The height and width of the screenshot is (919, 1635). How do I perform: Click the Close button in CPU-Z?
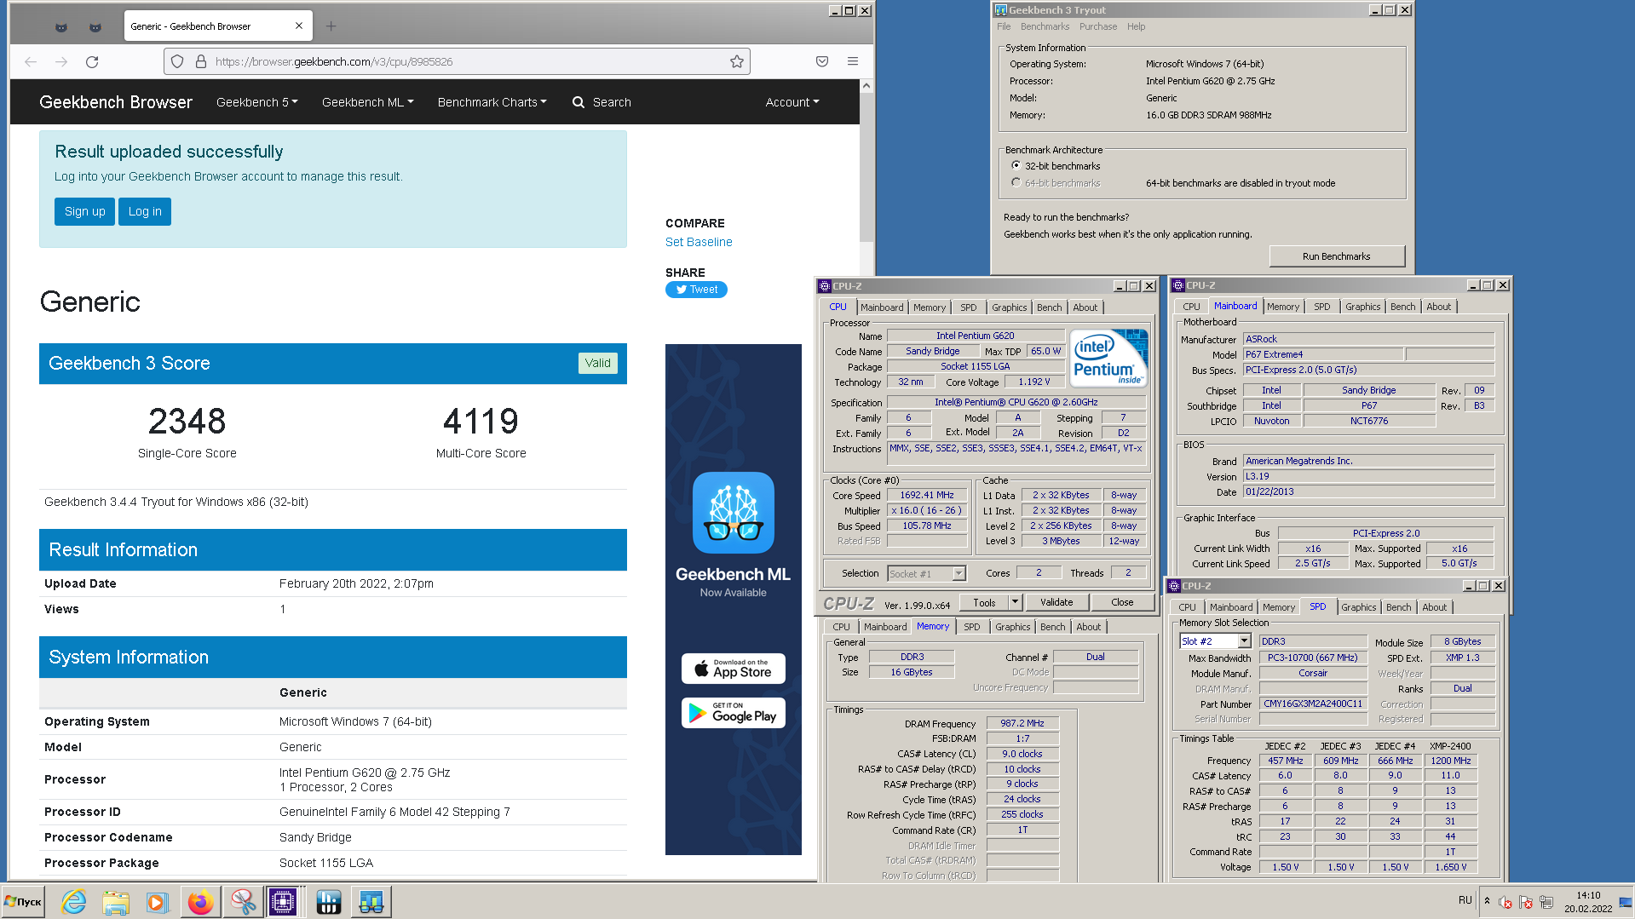(1122, 602)
